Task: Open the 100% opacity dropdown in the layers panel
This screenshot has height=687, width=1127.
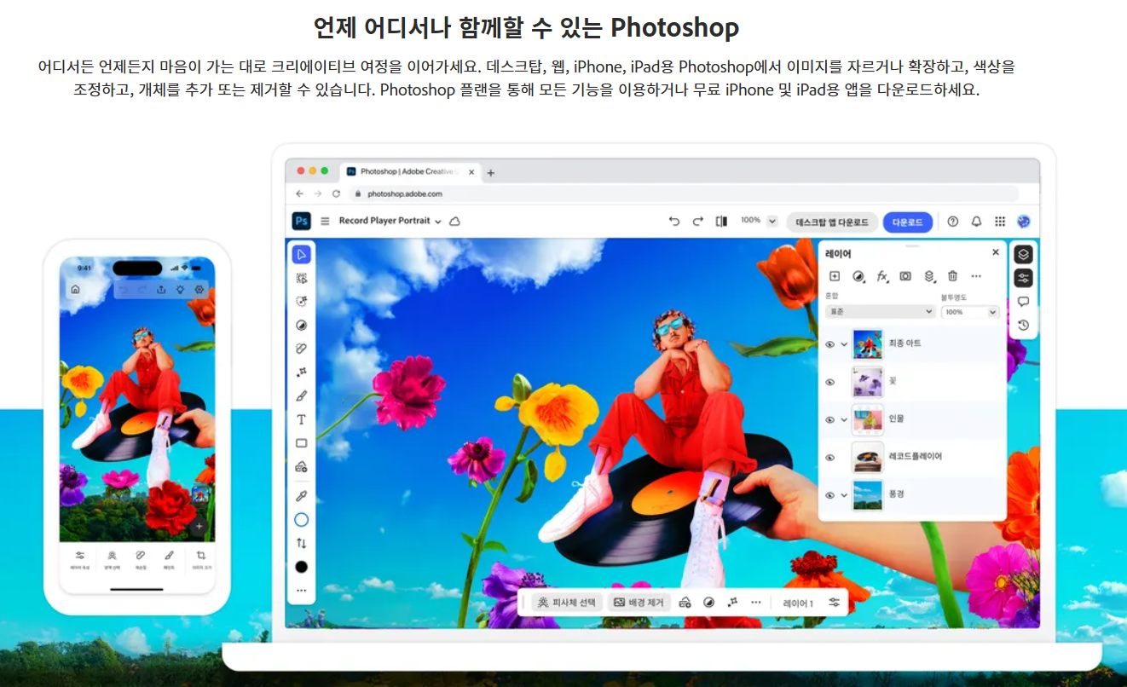Action: pos(969,312)
